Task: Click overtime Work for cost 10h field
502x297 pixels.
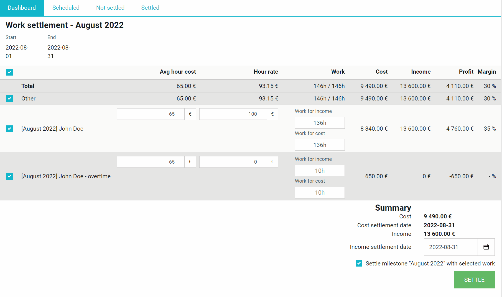Action: coord(320,193)
